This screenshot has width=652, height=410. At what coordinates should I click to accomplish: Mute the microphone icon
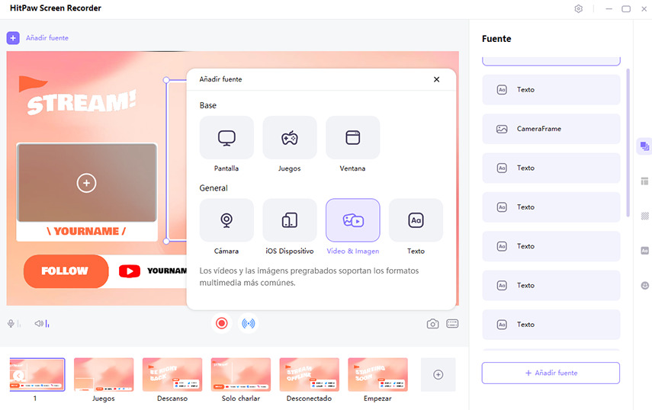pyautogui.click(x=11, y=323)
